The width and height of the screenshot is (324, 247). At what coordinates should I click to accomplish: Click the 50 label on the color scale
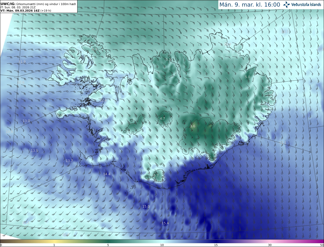pos(322,245)
